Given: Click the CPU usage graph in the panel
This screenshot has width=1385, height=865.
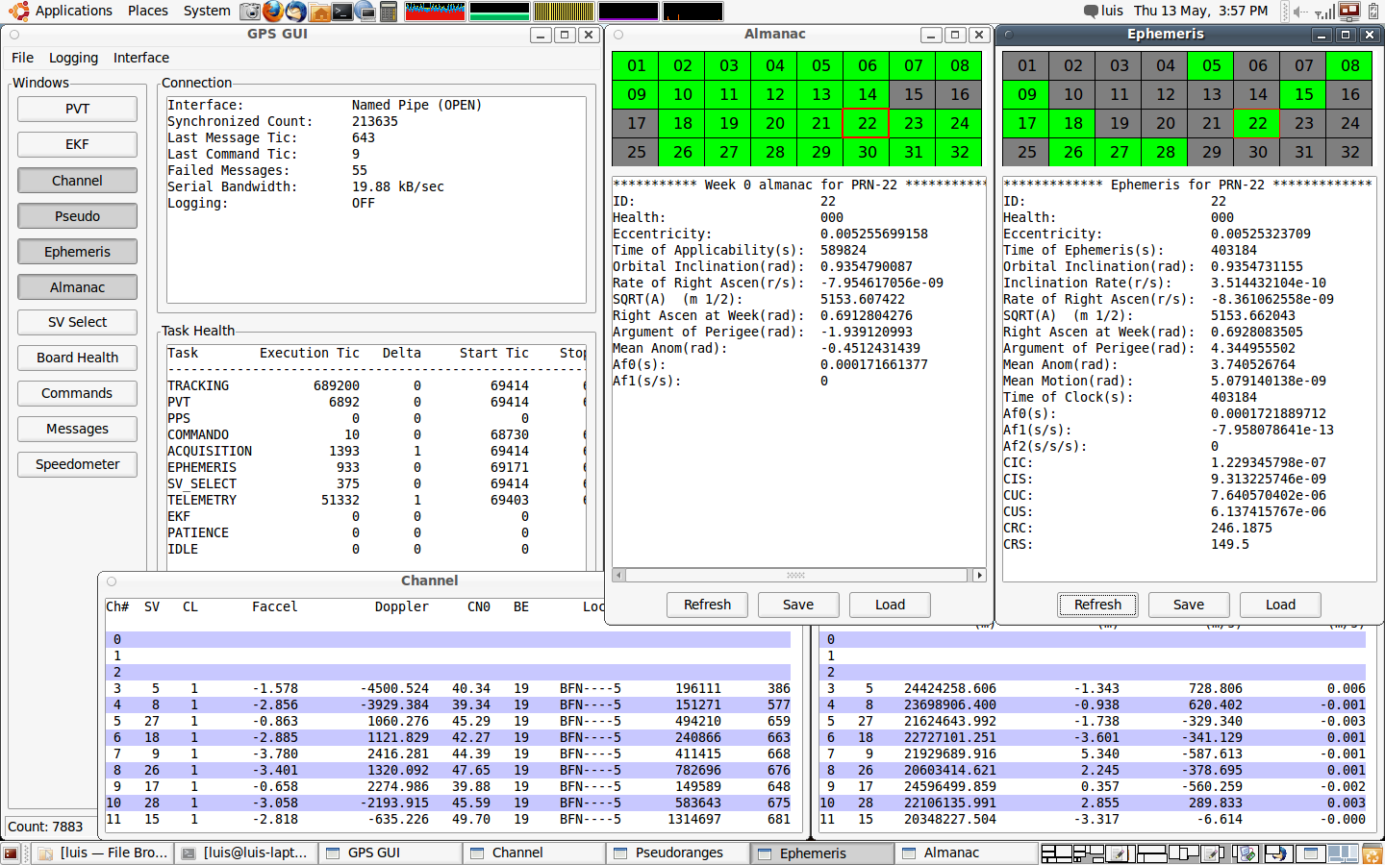Looking at the screenshot, I should pos(434,11).
